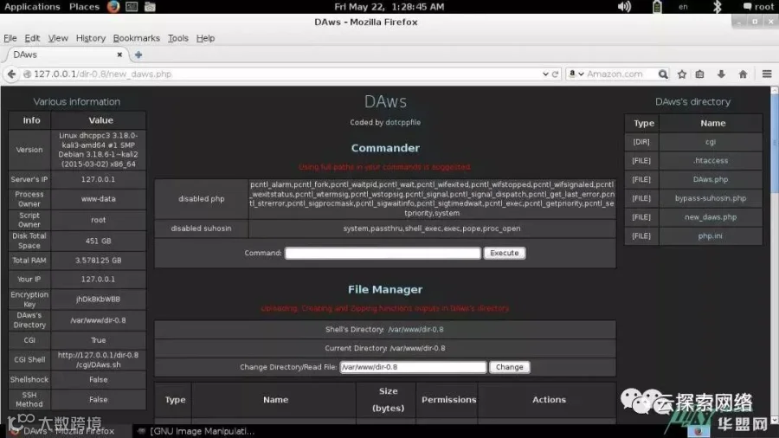Click the volume speaker icon
Viewport: 779px width, 438px height.
pos(624,6)
